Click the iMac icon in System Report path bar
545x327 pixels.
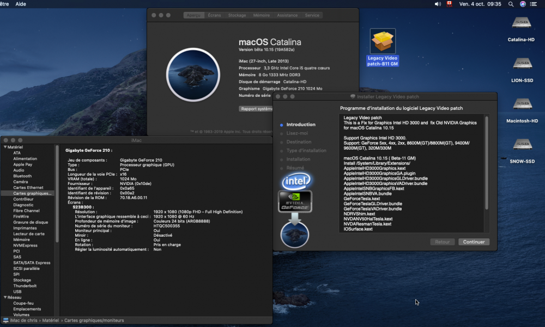pos(5,320)
